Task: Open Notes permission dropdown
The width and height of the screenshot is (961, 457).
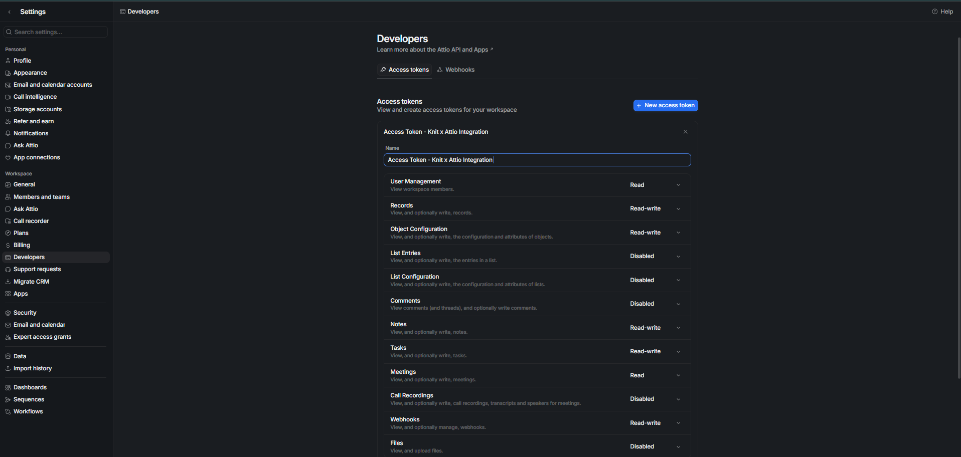Action: pyautogui.click(x=655, y=328)
